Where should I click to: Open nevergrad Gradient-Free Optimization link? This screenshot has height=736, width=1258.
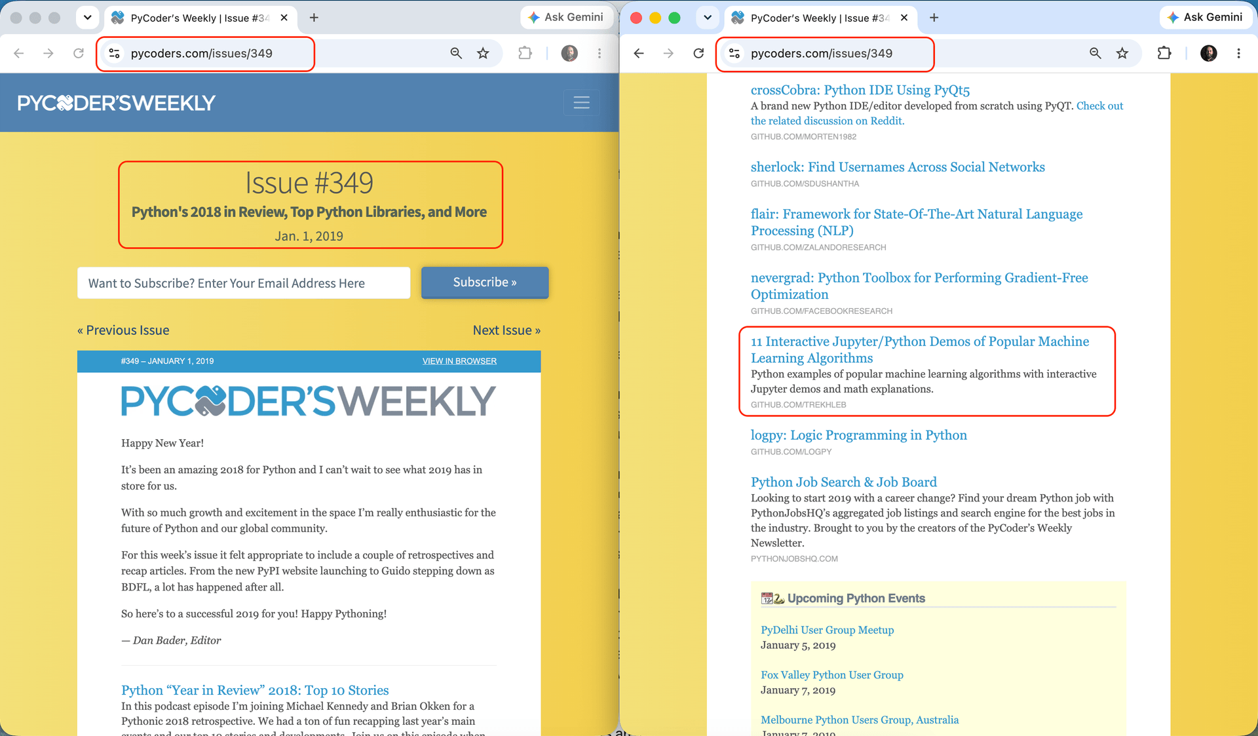tap(919, 286)
